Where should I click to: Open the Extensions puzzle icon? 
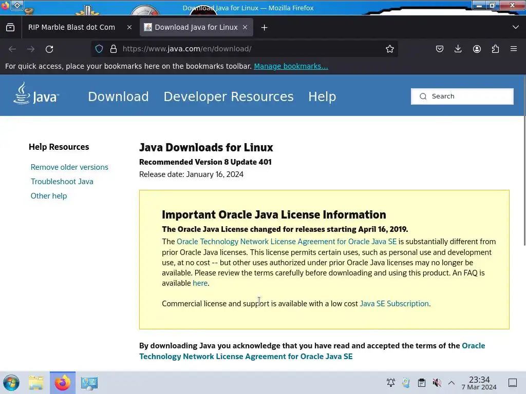[x=495, y=49]
